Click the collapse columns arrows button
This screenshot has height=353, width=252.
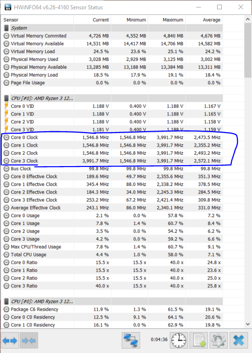(29, 340)
